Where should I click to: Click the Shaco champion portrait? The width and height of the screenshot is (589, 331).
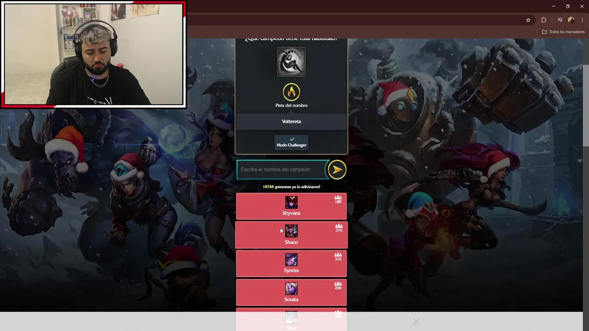(291, 231)
